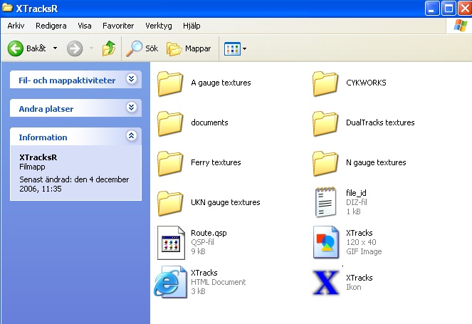Close the XTracksR window
This screenshot has height=324, width=472.
pos(465,8)
